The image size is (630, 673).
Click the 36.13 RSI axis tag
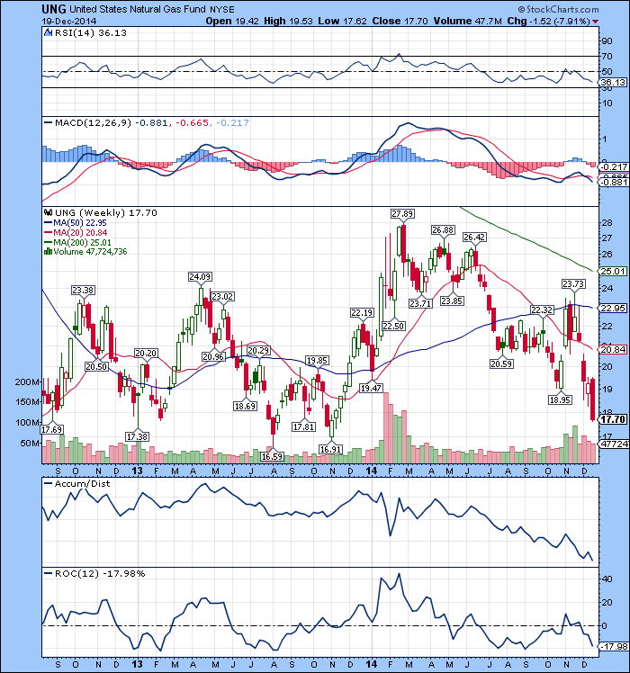(x=613, y=83)
